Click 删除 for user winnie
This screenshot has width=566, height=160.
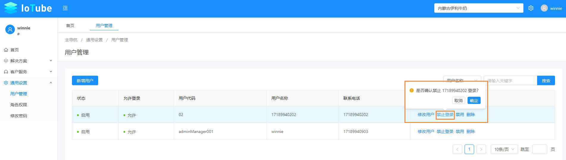pos(471,132)
